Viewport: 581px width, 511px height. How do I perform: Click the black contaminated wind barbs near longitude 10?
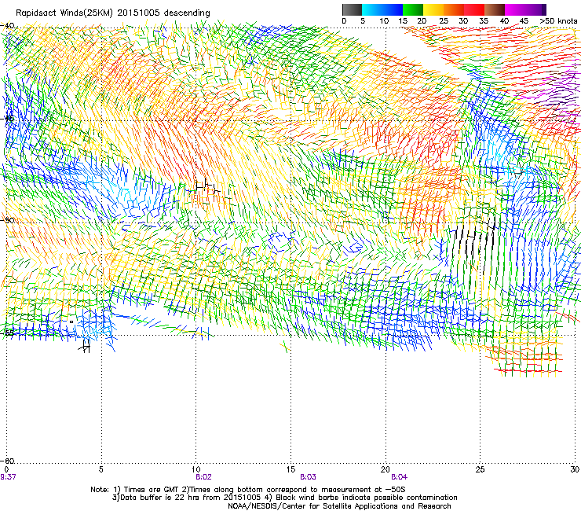[x=207, y=186]
